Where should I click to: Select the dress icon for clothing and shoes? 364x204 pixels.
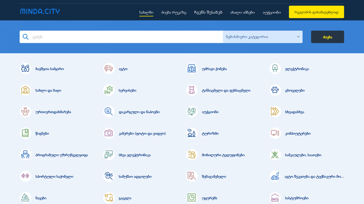coord(192,90)
